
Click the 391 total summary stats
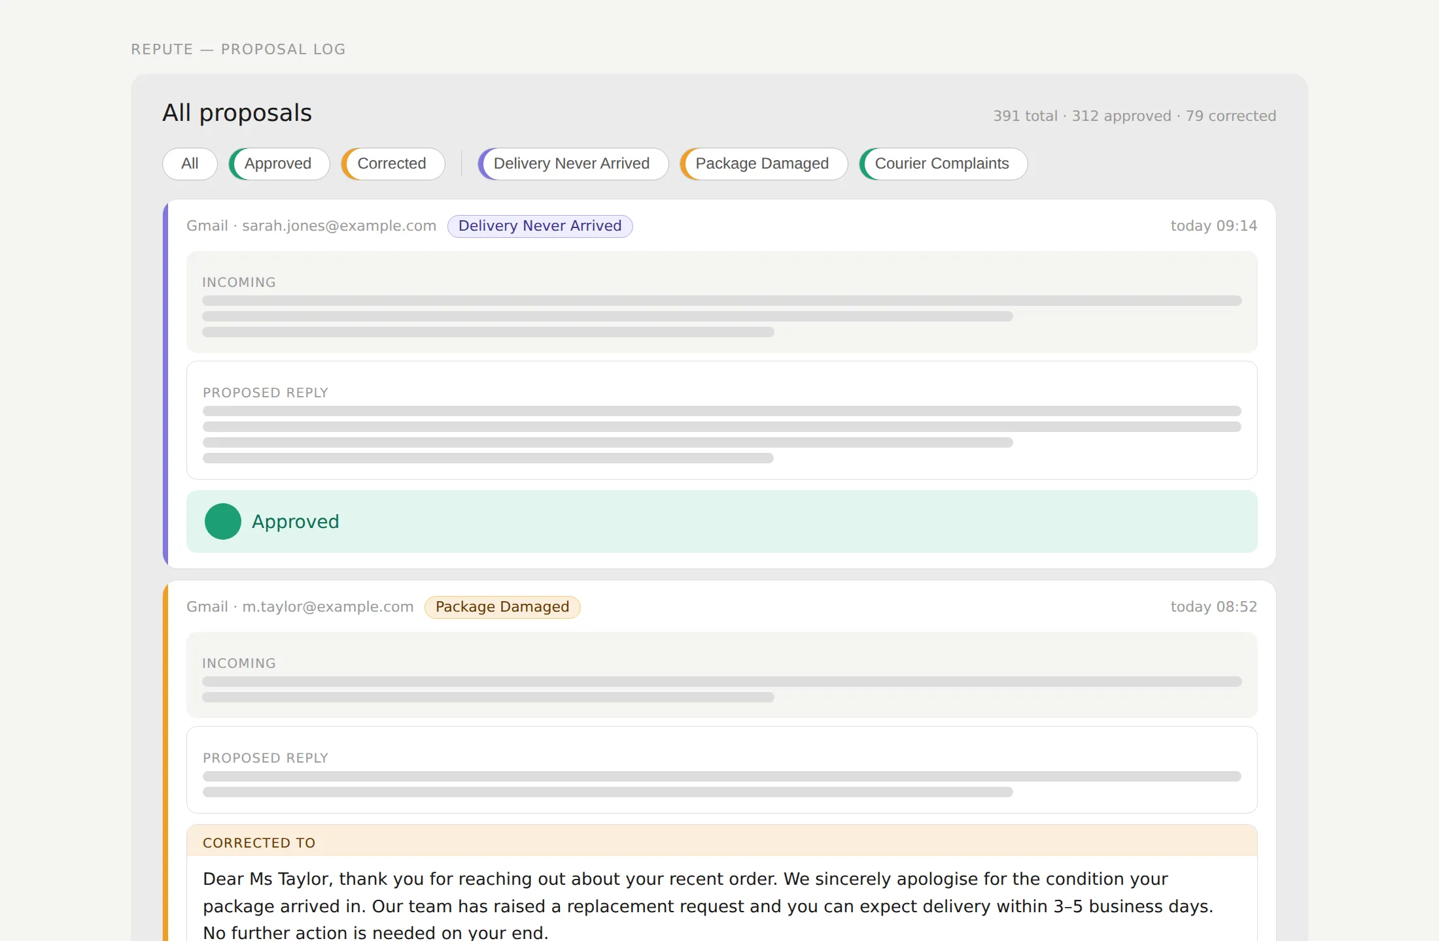pos(1135,116)
